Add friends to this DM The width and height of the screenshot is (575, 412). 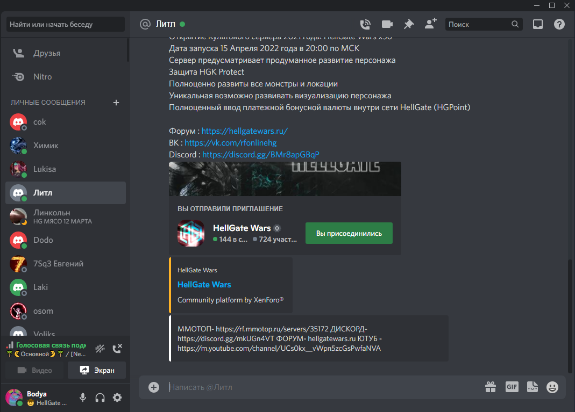[x=430, y=24]
